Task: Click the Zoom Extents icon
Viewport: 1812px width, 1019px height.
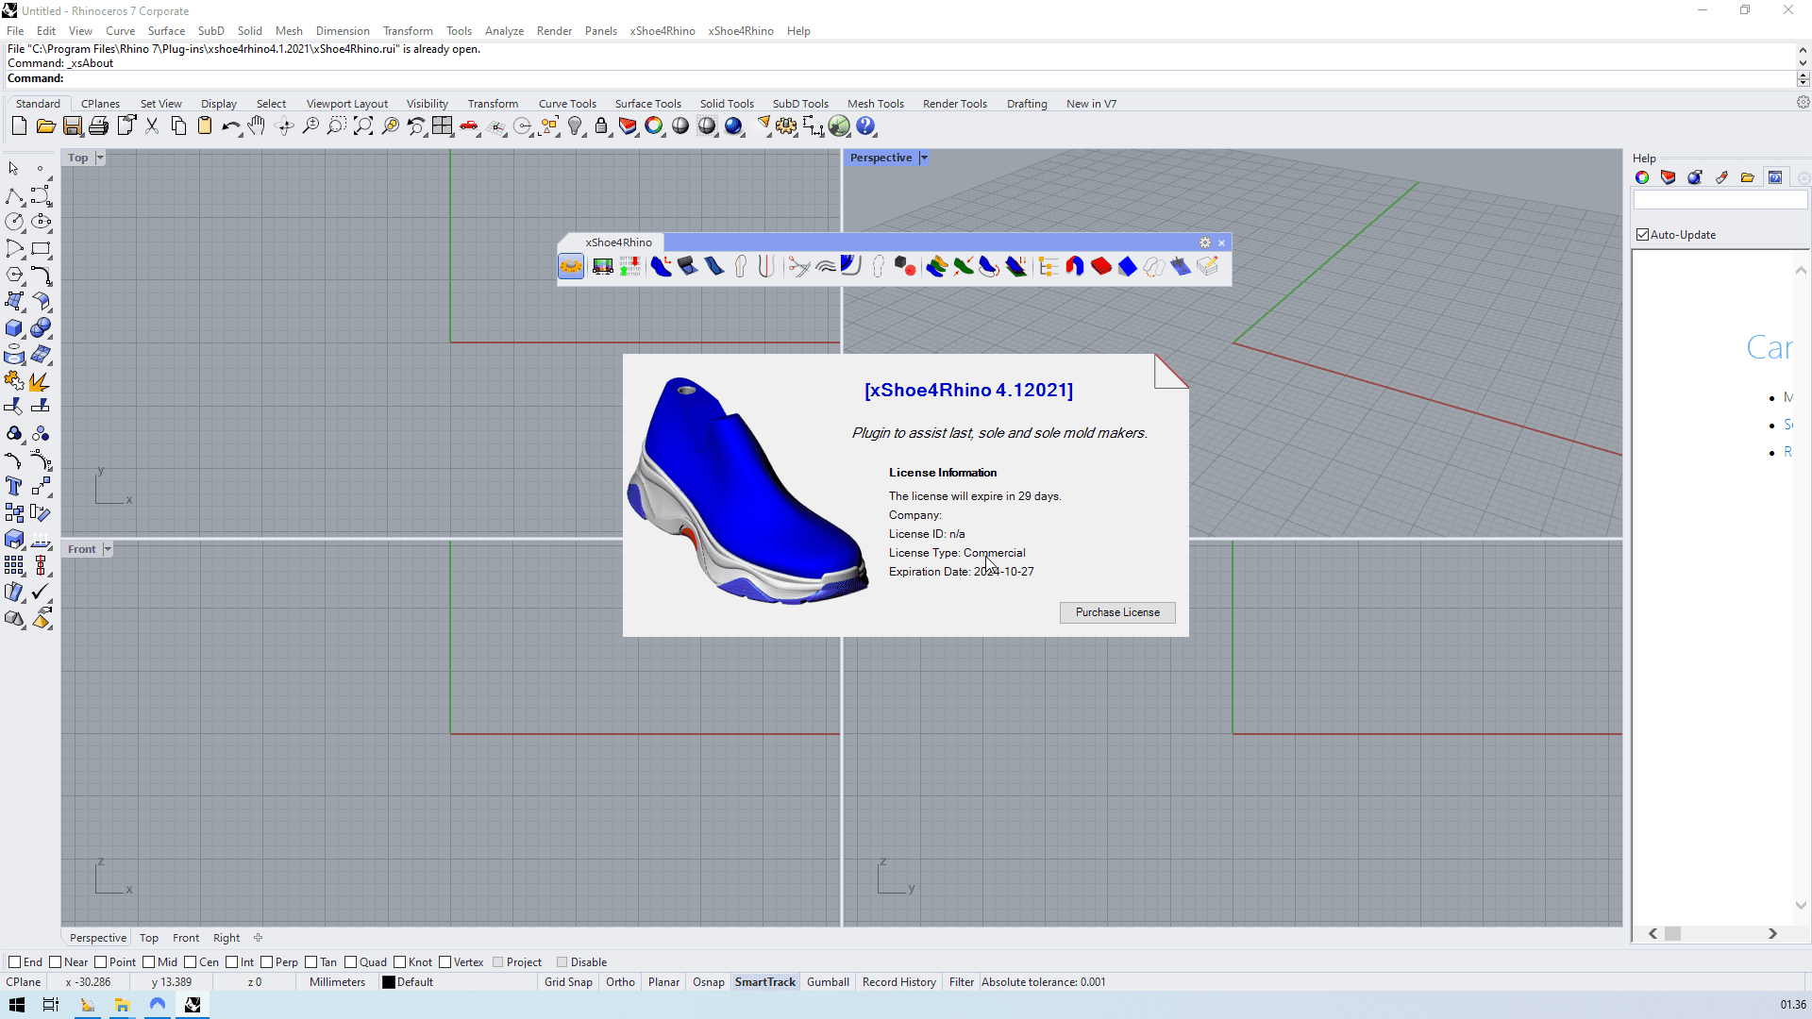Action: pyautogui.click(x=363, y=126)
